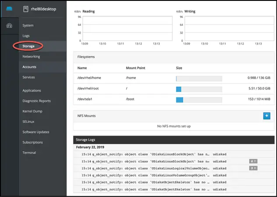The height and width of the screenshot is (197, 277).
Task: Click the Cockpit logo icon in the top-left
Action: coord(9,8)
